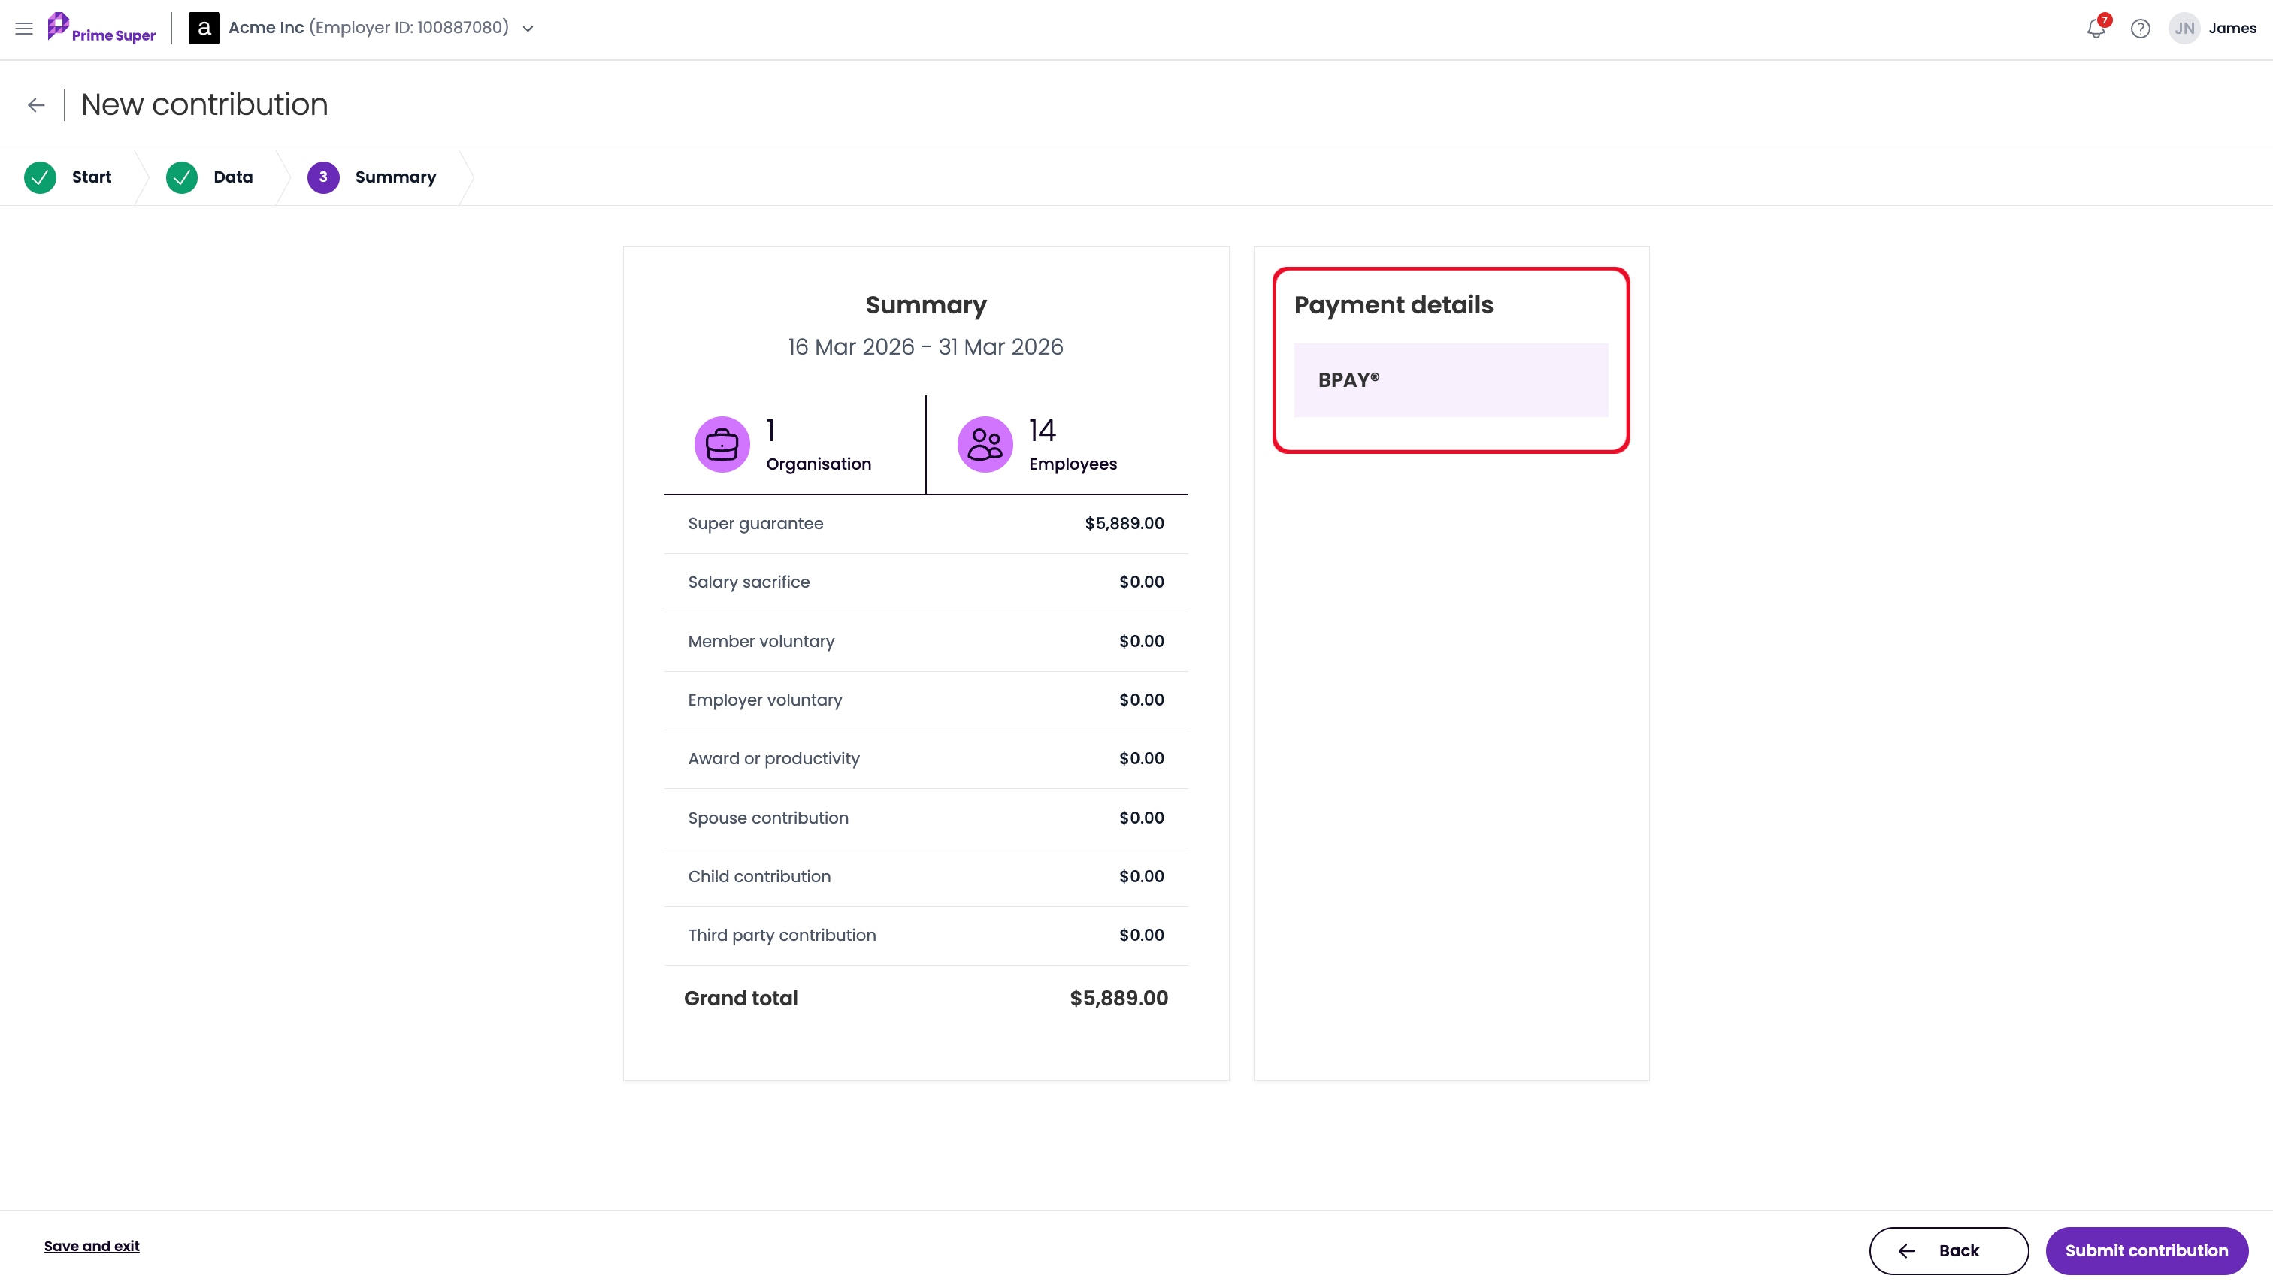Select the BPAY payment option
Screen dimensions: 2273x1288
1451,379
